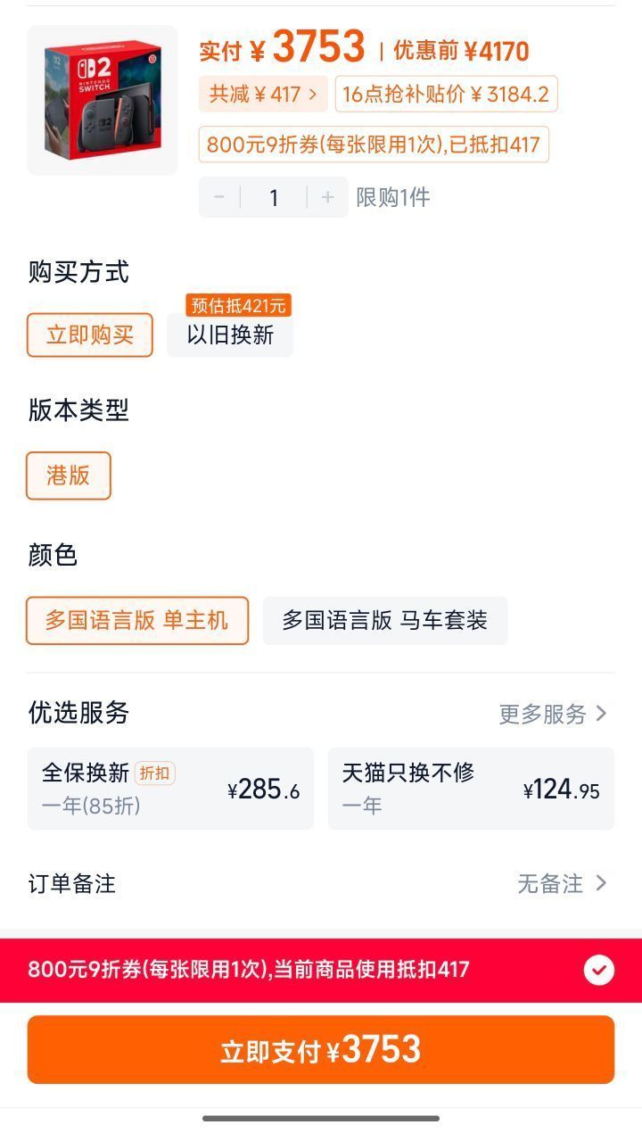Uncheck the 800元9折券 coupon checkmark
Screen dimensions: 642x1133
[599, 970]
